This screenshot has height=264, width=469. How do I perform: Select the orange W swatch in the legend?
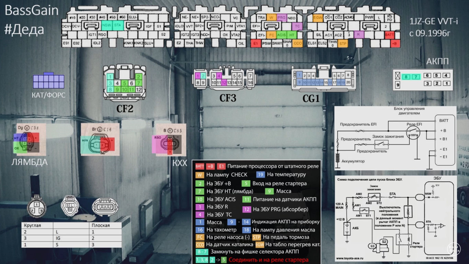(x=199, y=175)
